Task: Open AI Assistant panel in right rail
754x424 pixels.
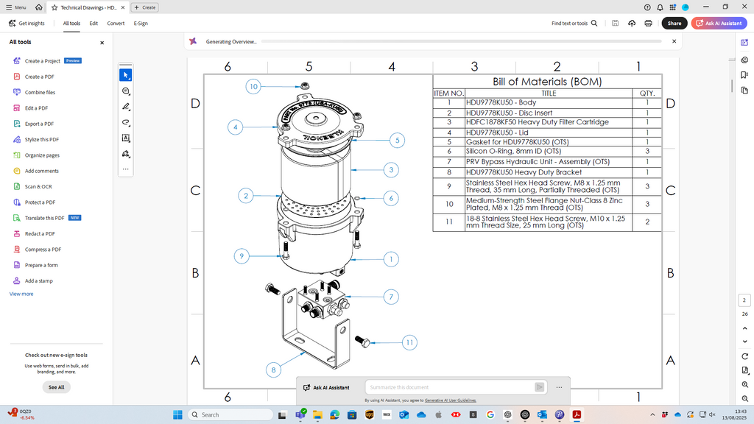Action: [x=744, y=42]
